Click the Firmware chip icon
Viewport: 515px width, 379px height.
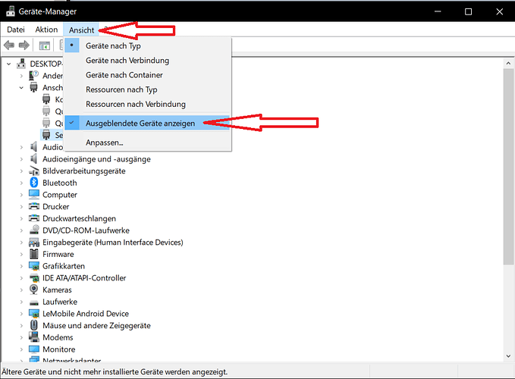(34, 254)
